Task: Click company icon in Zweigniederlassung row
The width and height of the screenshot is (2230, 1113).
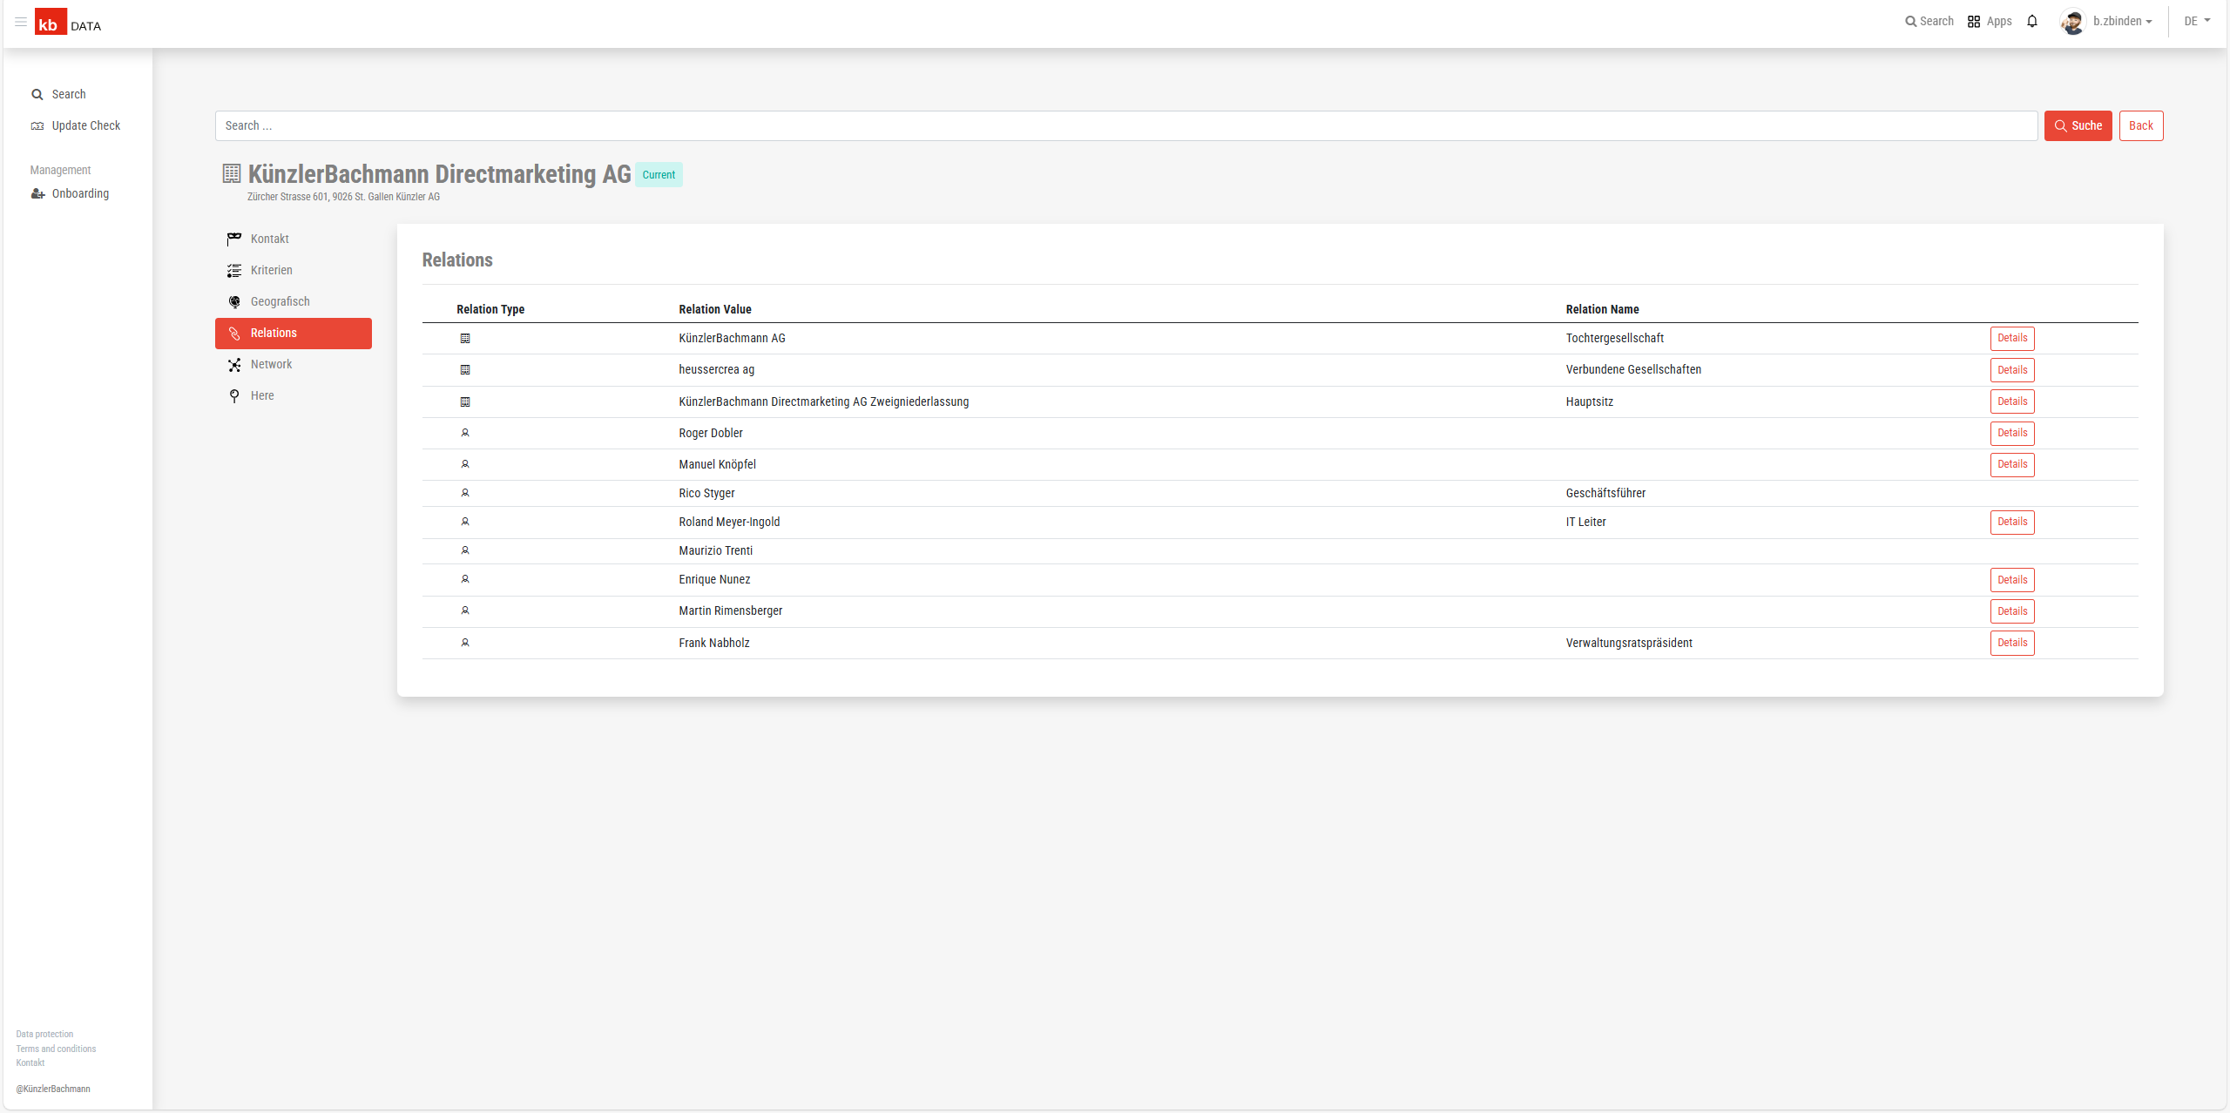Action: (465, 401)
